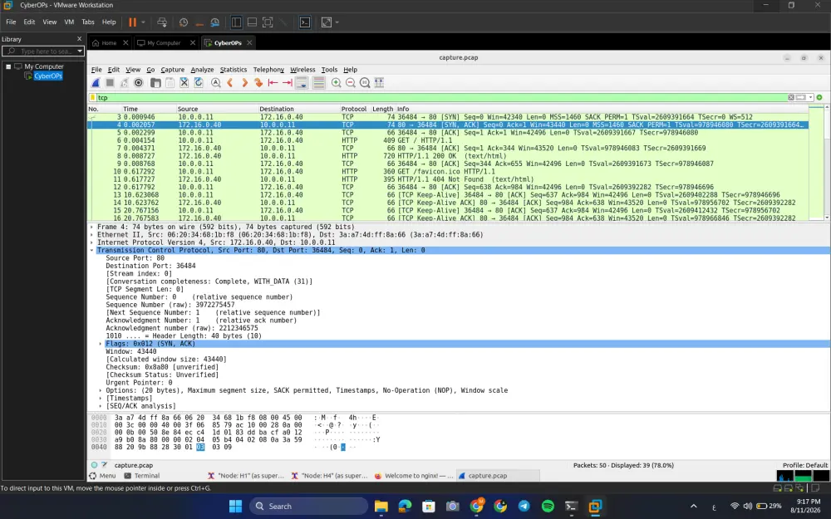Image resolution: width=831 pixels, height=519 pixels.
Task: Open Wireshark Analyze menu
Action: click(x=202, y=70)
